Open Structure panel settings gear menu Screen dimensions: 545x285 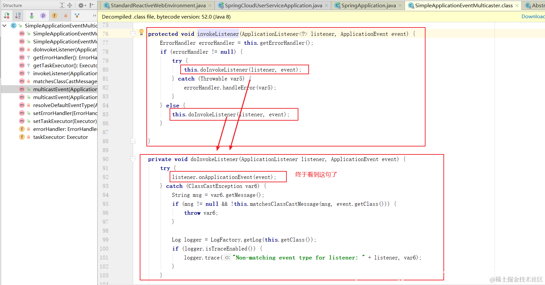click(82, 5)
